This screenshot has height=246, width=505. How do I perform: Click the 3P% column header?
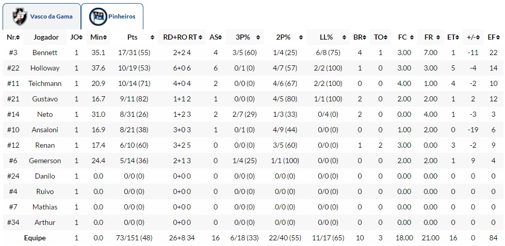pyautogui.click(x=243, y=37)
